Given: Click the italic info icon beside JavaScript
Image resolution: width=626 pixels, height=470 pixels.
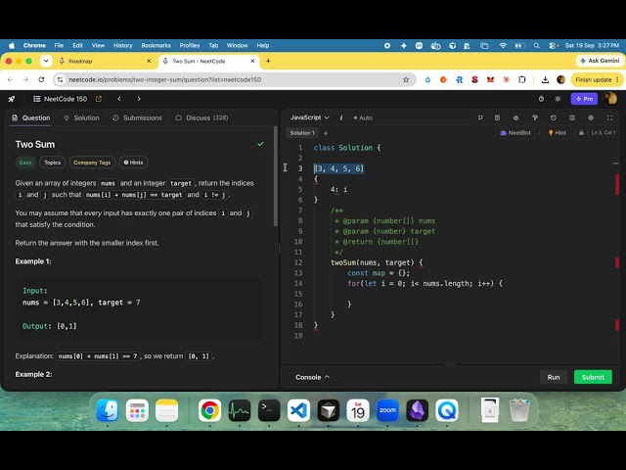Looking at the screenshot, I should click(x=341, y=117).
